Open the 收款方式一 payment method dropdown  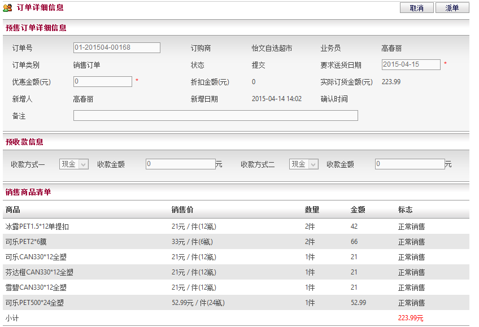tap(74, 164)
